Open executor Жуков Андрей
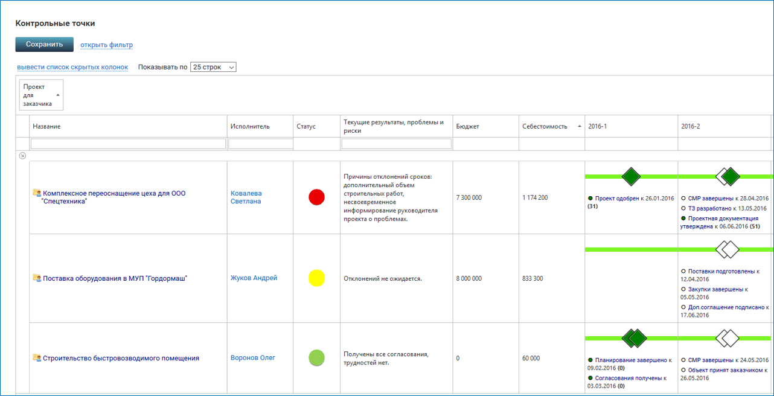774x396 pixels. pos(254,278)
